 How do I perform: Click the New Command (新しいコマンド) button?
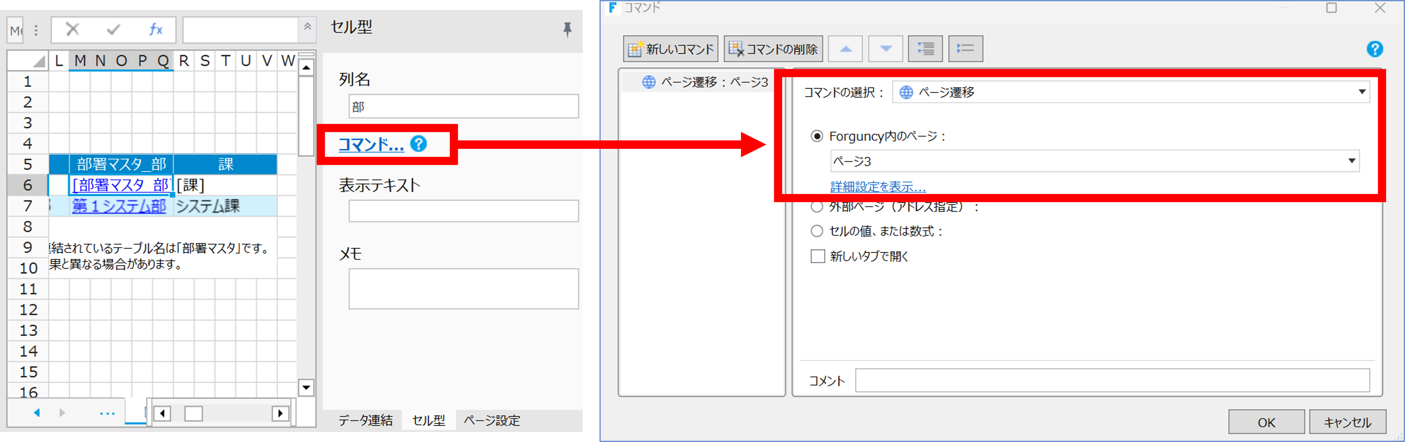click(x=670, y=49)
